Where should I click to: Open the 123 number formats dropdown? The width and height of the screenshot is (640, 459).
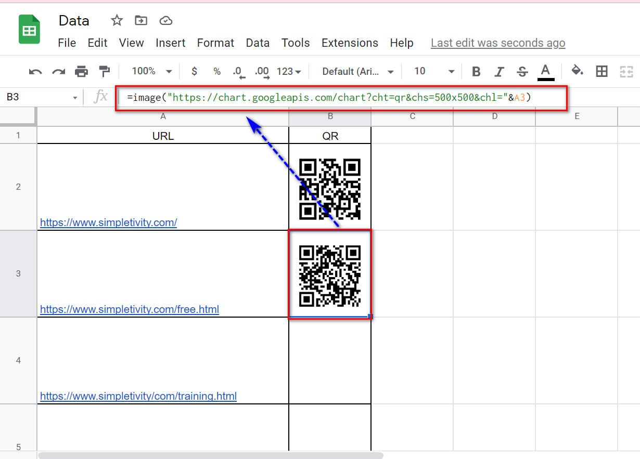(x=289, y=71)
